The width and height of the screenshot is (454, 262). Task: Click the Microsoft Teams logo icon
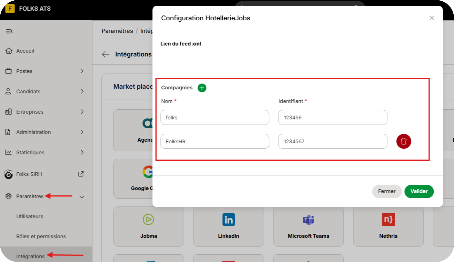click(308, 220)
